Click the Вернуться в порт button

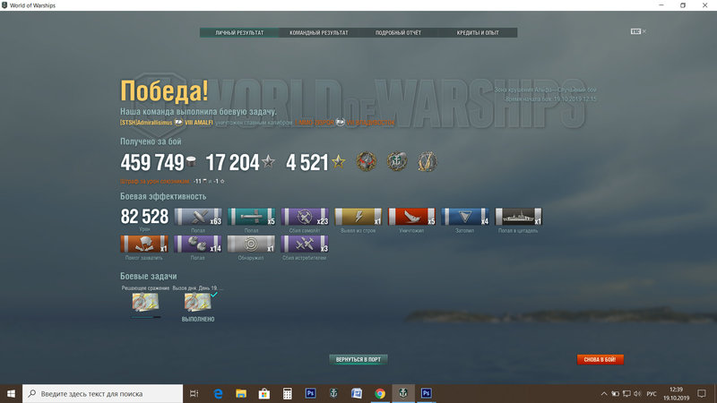358,360
